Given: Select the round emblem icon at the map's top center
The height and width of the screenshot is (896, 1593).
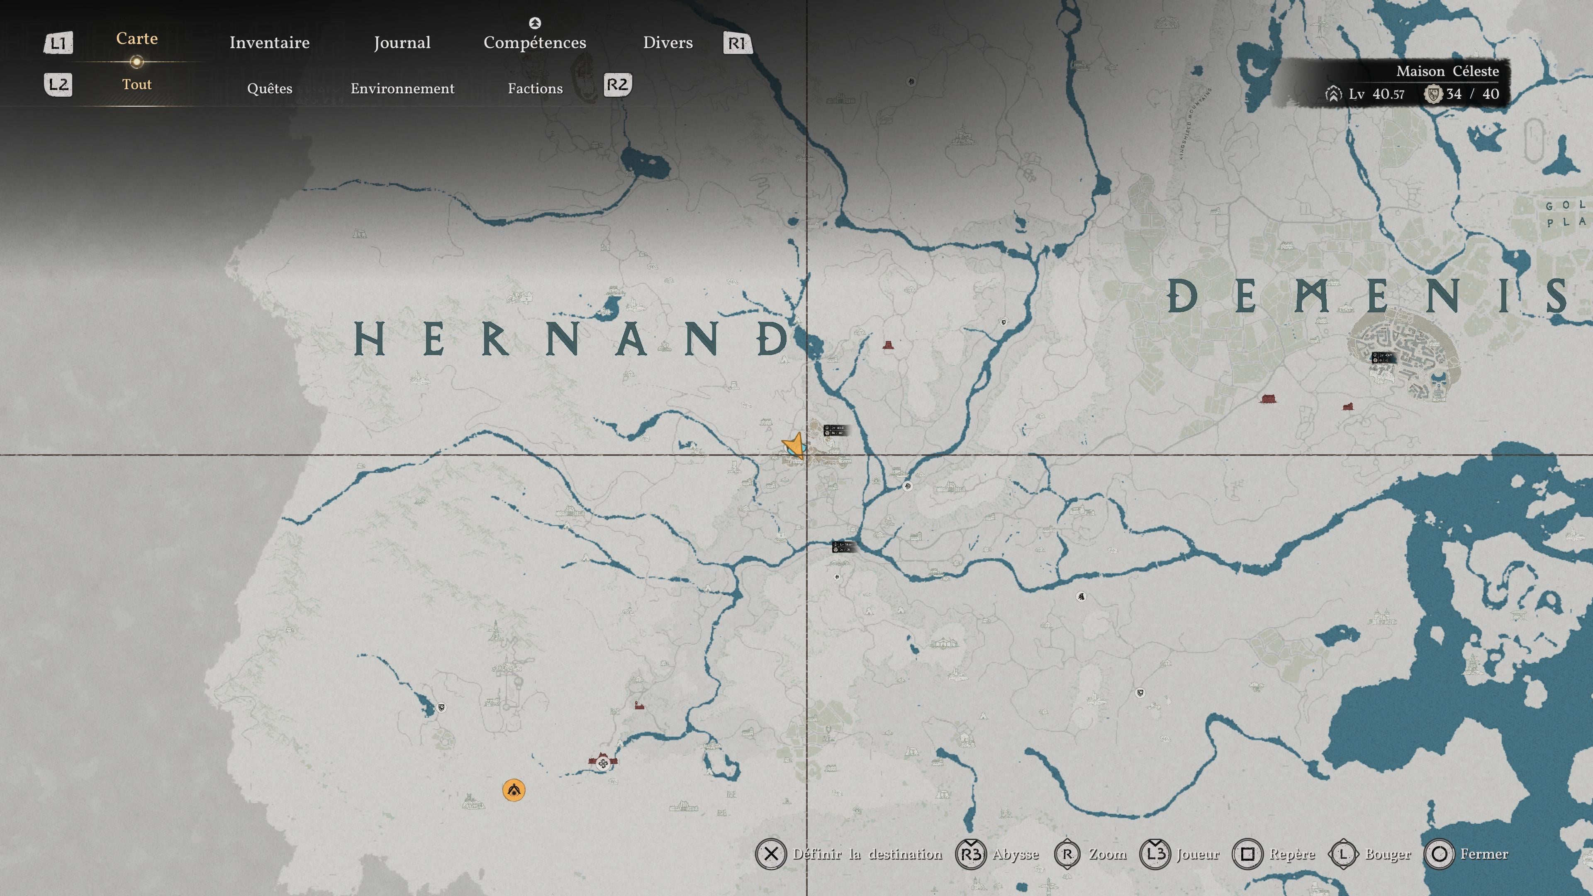Looking at the screenshot, I should [x=911, y=81].
